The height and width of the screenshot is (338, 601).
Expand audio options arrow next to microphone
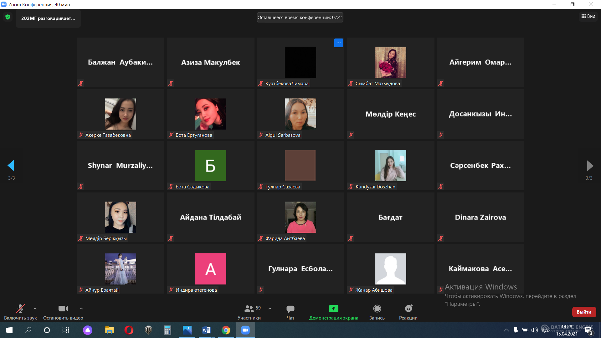click(x=35, y=309)
